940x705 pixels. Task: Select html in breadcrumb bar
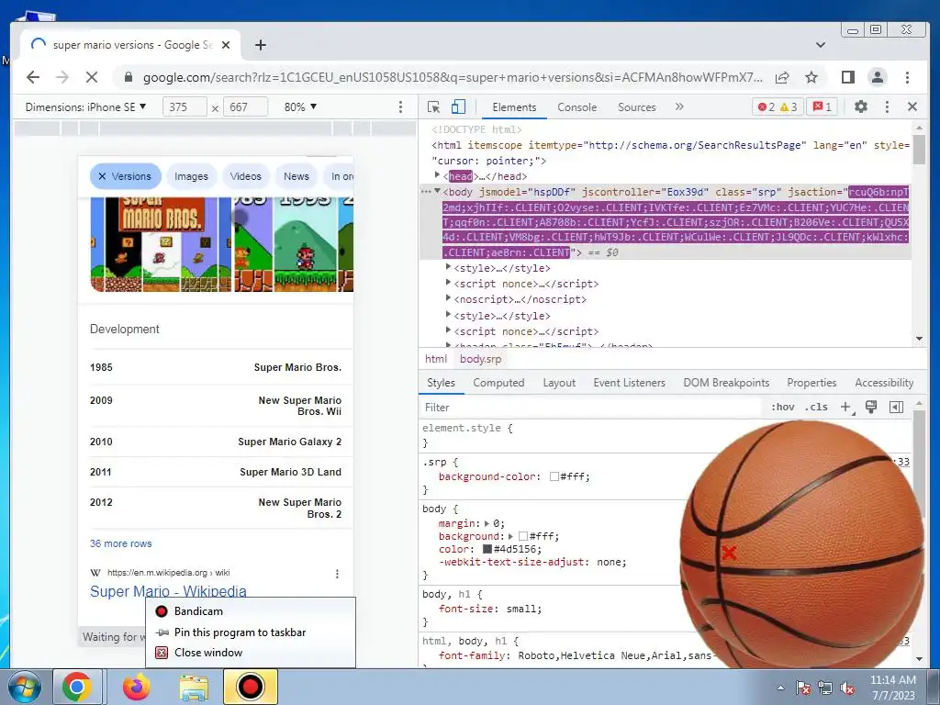coord(436,359)
